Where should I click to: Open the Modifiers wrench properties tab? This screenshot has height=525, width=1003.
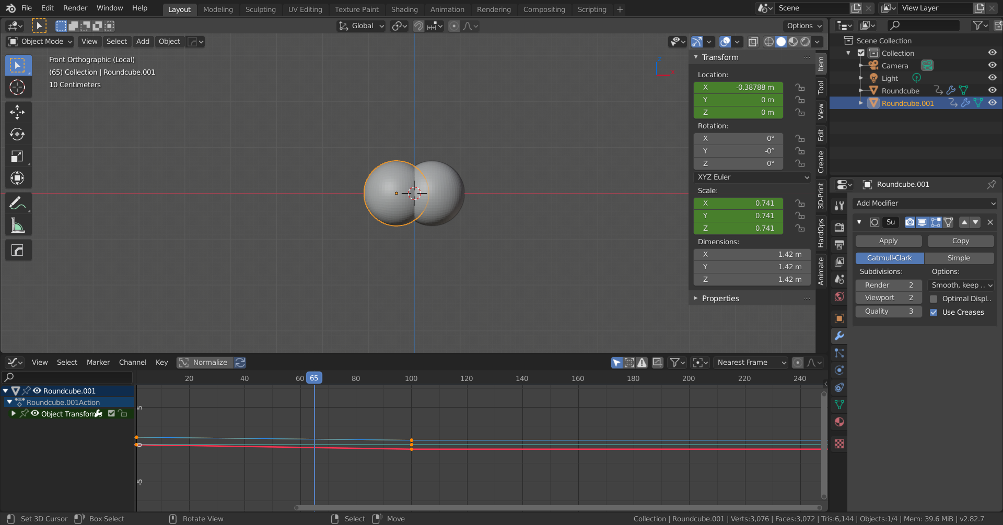click(839, 336)
